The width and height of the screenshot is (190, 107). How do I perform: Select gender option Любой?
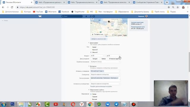(91, 47)
